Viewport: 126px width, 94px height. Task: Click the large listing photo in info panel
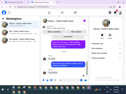pos(106,23)
